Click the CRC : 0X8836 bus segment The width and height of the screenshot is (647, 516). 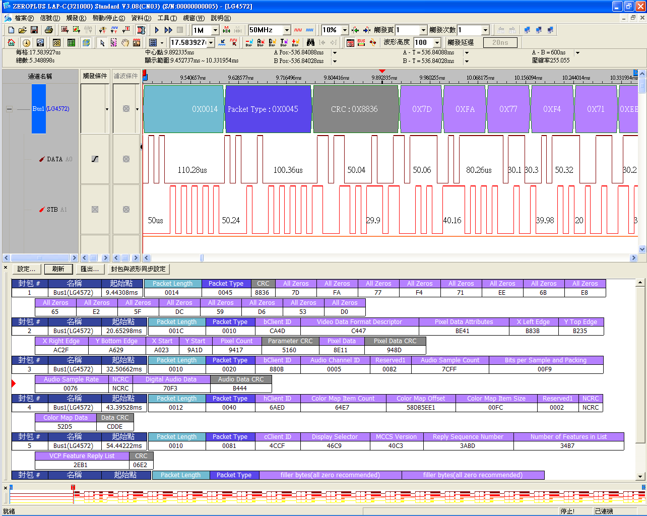pos(356,109)
